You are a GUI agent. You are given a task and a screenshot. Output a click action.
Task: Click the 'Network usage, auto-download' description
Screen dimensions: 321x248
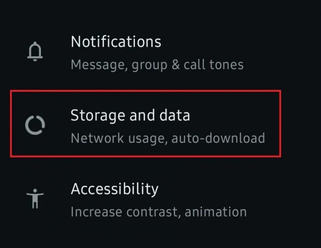point(167,138)
